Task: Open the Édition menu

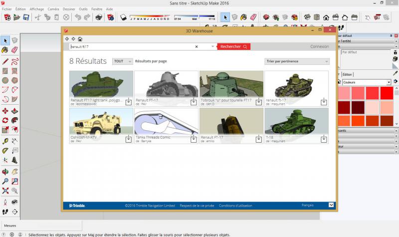Action: (x=20, y=9)
